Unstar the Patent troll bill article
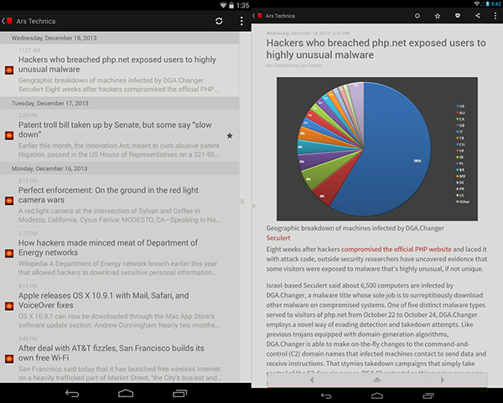Image resolution: width=503 pixels, height=403 pixels. click(230, 136)
